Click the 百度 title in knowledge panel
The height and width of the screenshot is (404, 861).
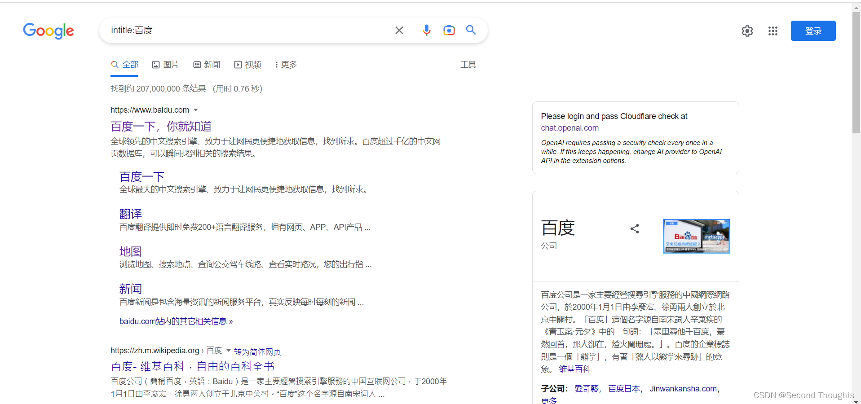pyautogui.click(x=558, y=228)
